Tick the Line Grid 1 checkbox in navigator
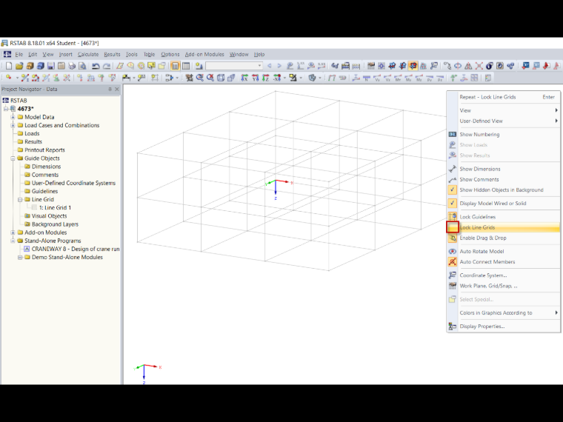The height and width of the screenshot is (422, 563). (34, 207)
